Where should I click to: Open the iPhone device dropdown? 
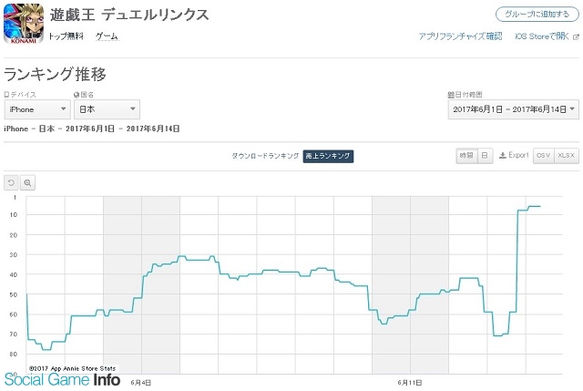(37, 109)
